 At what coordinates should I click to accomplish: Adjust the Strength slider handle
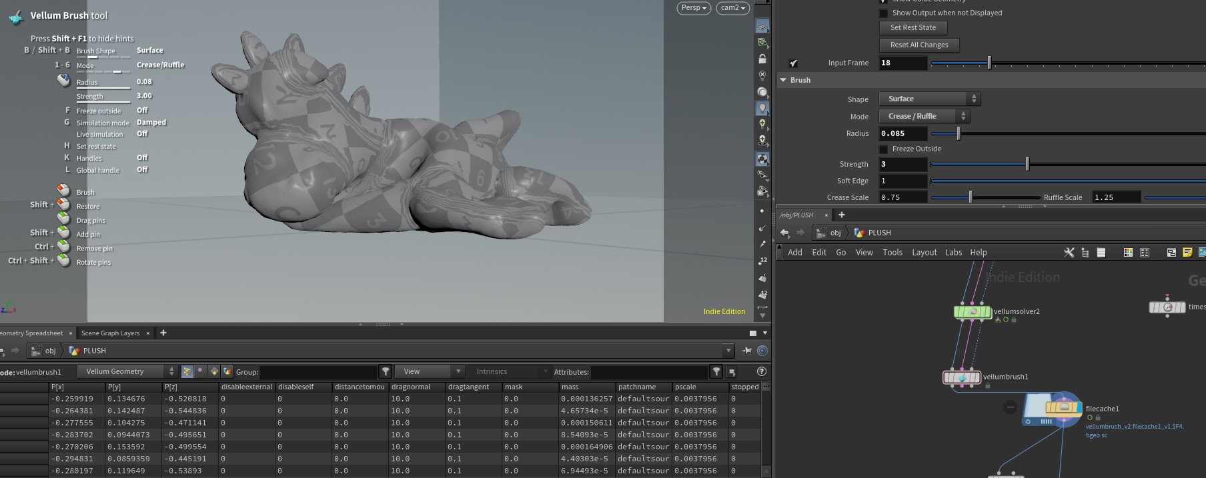click(1027, 164)
